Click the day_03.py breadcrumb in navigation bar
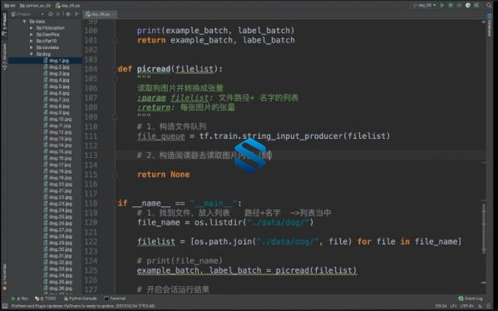The image size is (498, 311). pyautogui.click(x=67, y=5)
